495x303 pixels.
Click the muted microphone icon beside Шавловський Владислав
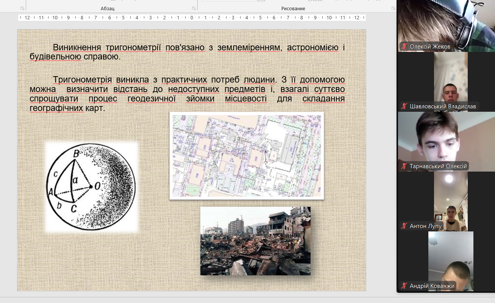point(404,106)
